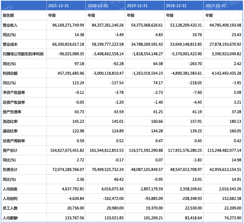Click the 人均创利 row label
Viewport: 244px width, 223px height.
click(x=10, y=199)
